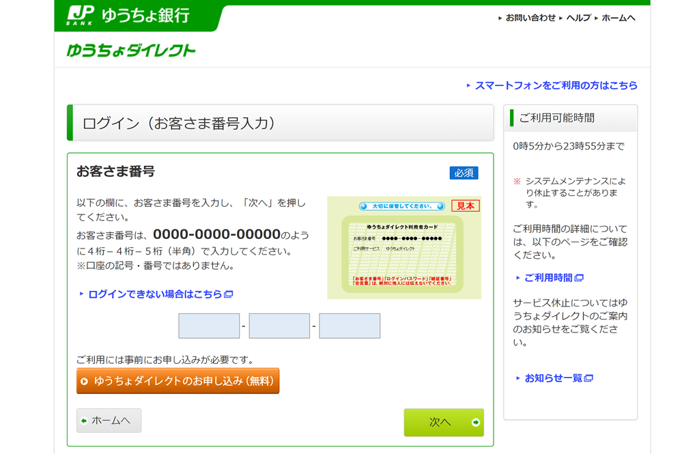Screen dimensions: 699x454
Task: Open スマートフォンをご利用の方はこちら link
Action: coord(556,85)
